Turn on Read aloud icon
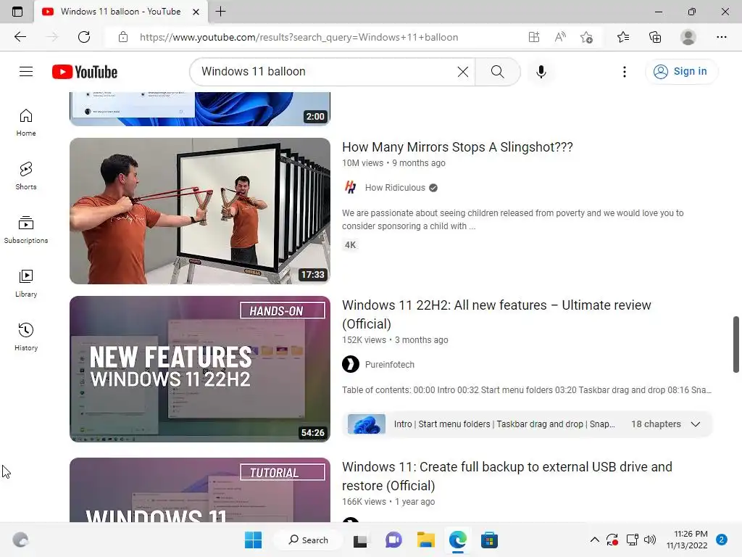 click(560, 37)
